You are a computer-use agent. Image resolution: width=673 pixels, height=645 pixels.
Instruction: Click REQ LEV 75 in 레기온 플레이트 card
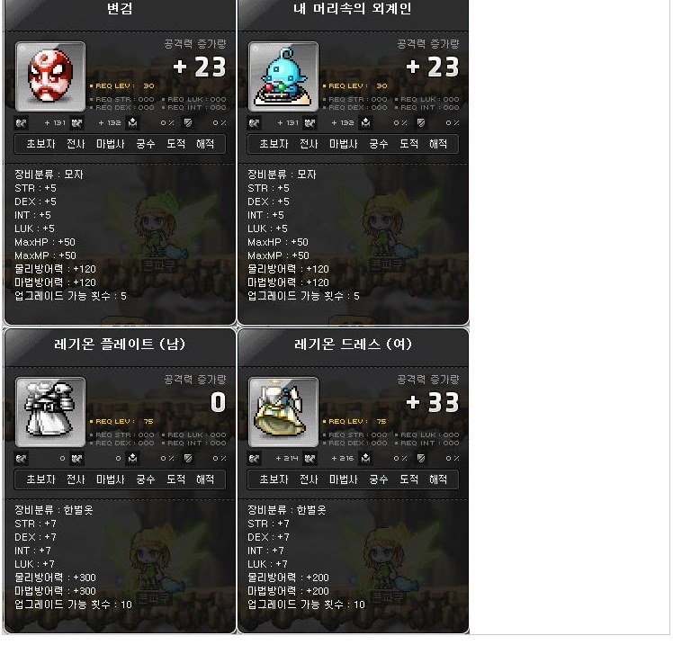(121, 421)
